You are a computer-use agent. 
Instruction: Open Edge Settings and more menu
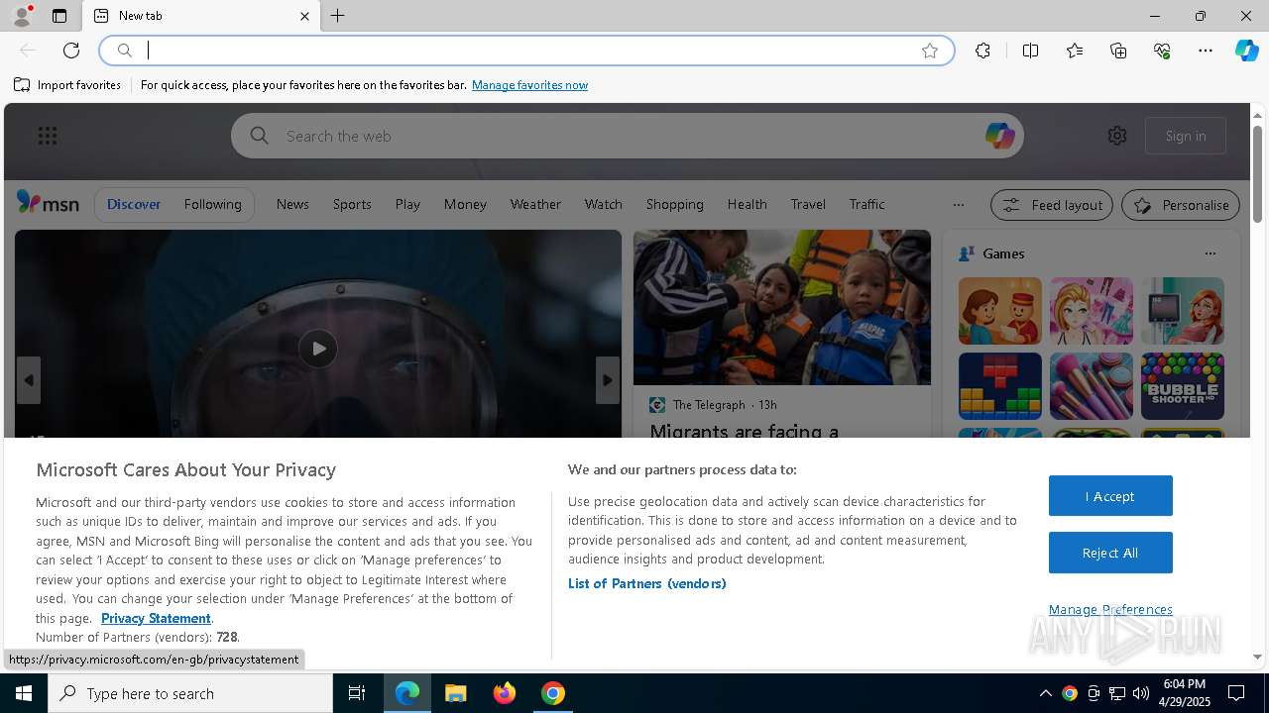1206,51
